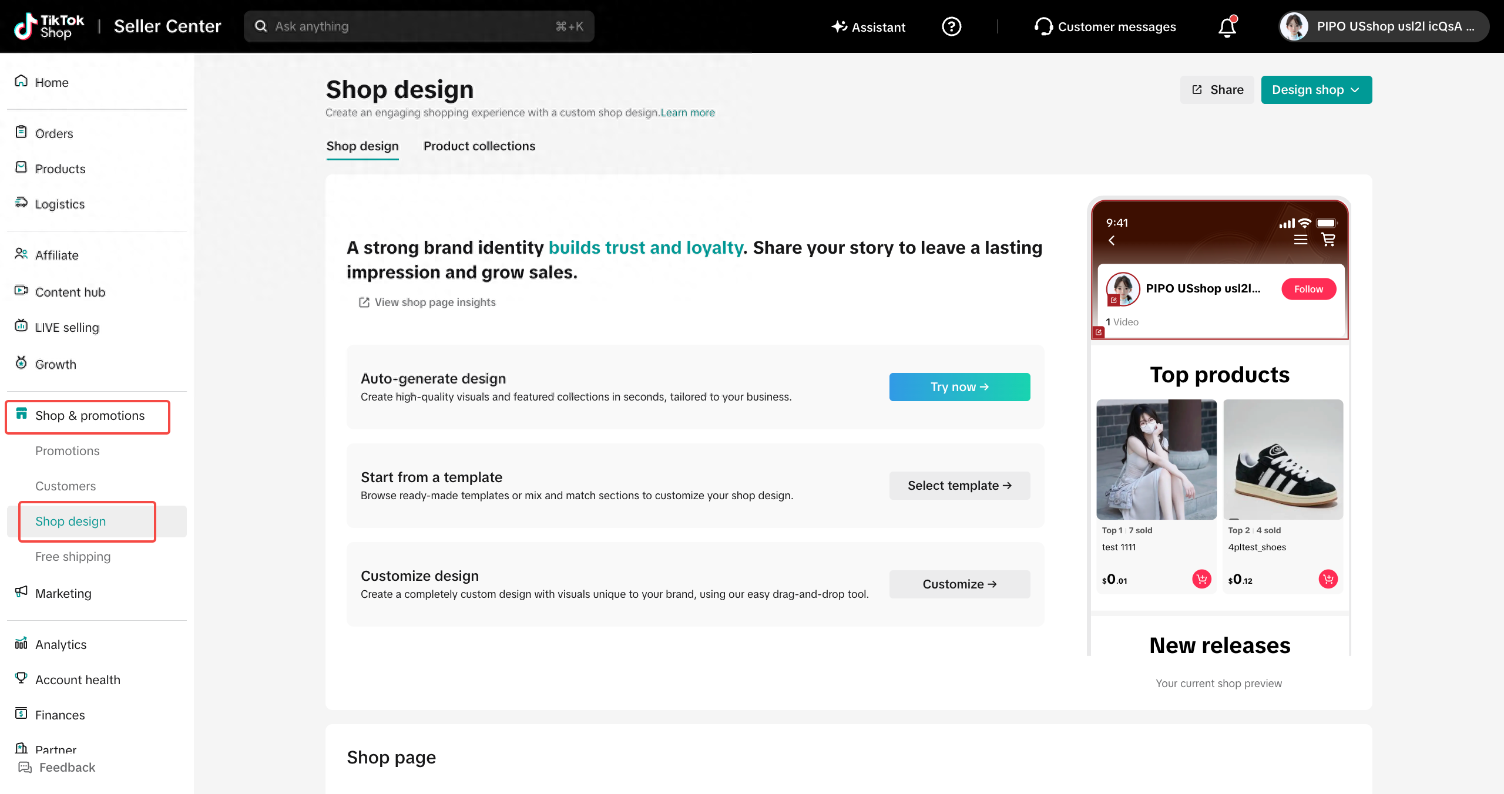The image size is (1504, 794).
Task: Click the test 1111 product thumbnail
Action: 1156,460
